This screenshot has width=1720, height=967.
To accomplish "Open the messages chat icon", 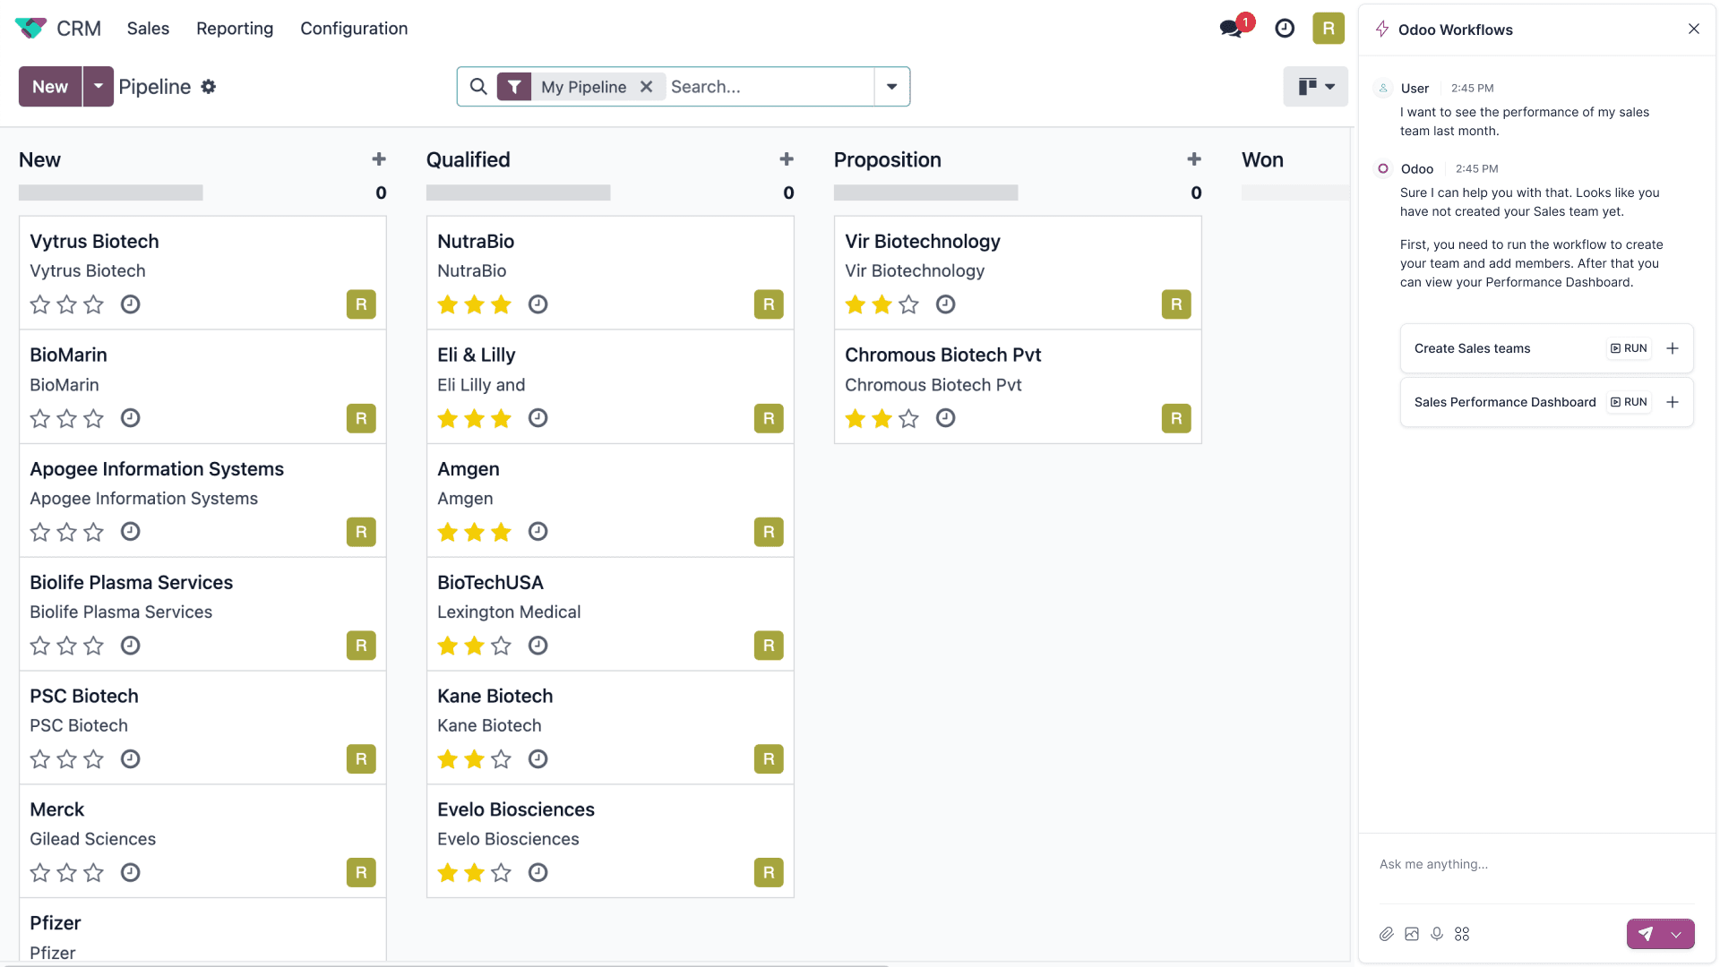I will pos(1232,29).
